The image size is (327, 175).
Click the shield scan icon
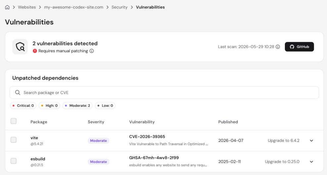20,47
